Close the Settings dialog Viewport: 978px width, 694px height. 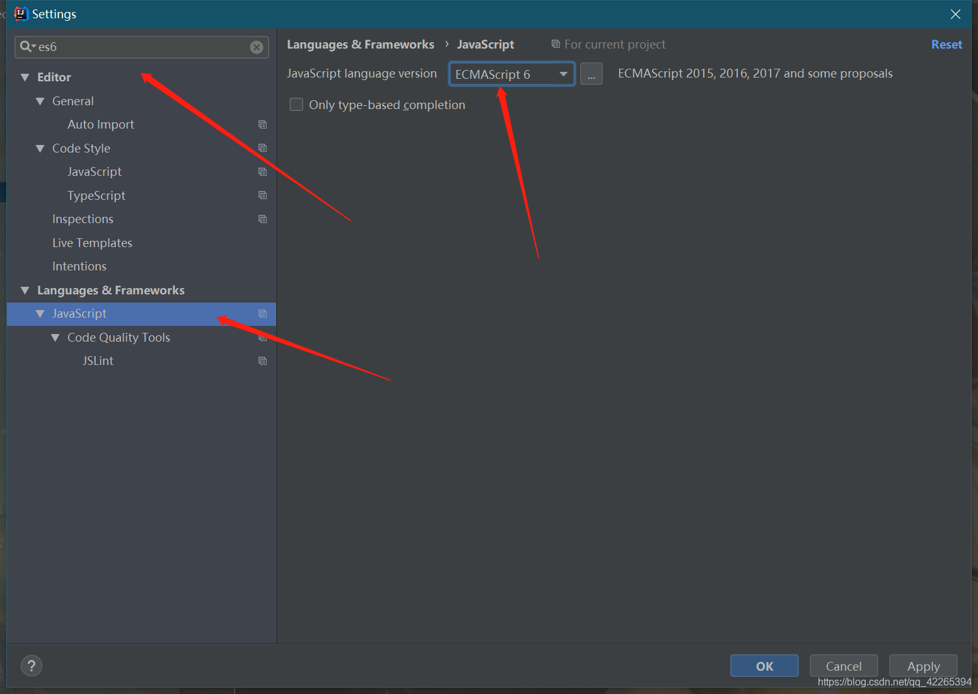956,14
